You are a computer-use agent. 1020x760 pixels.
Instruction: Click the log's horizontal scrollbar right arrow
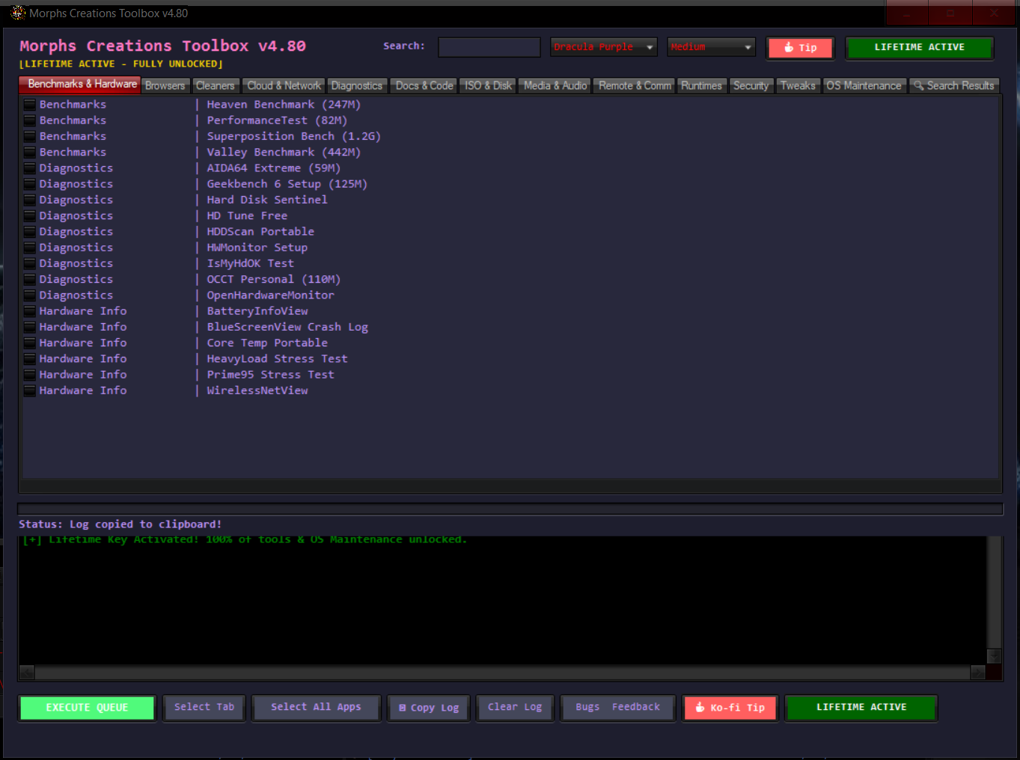pyautogui.click(x=977, y=672)
